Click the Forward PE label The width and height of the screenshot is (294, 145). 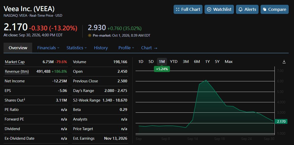(14, 119)
